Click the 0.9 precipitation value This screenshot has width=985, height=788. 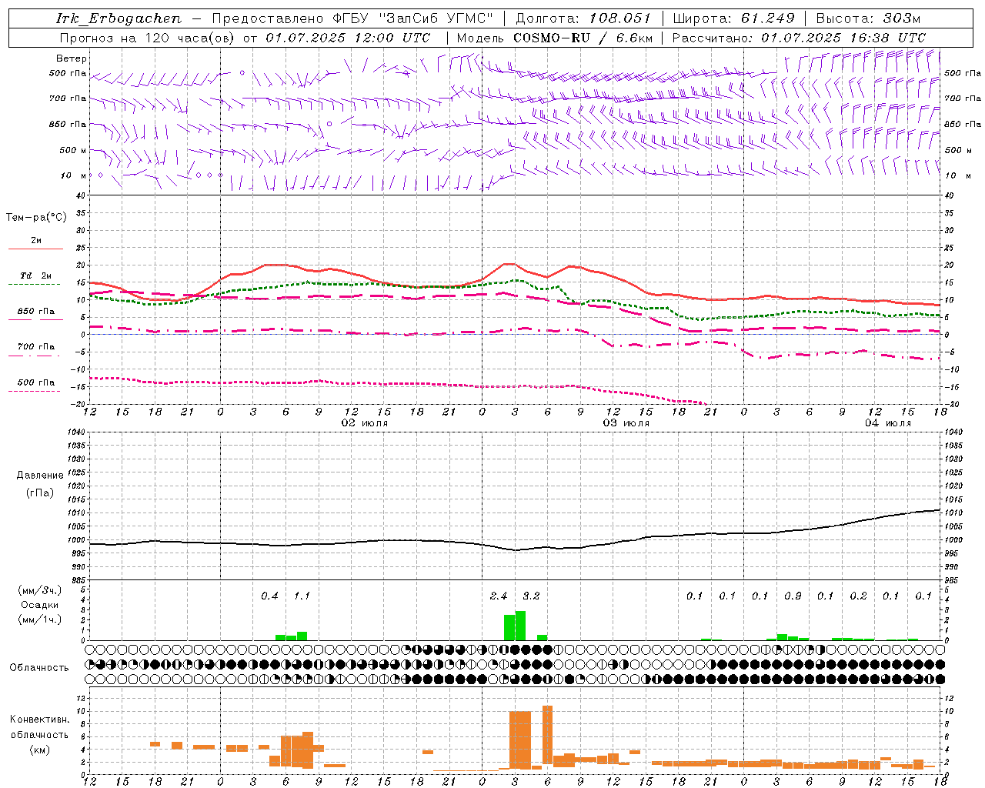point(793,596)
